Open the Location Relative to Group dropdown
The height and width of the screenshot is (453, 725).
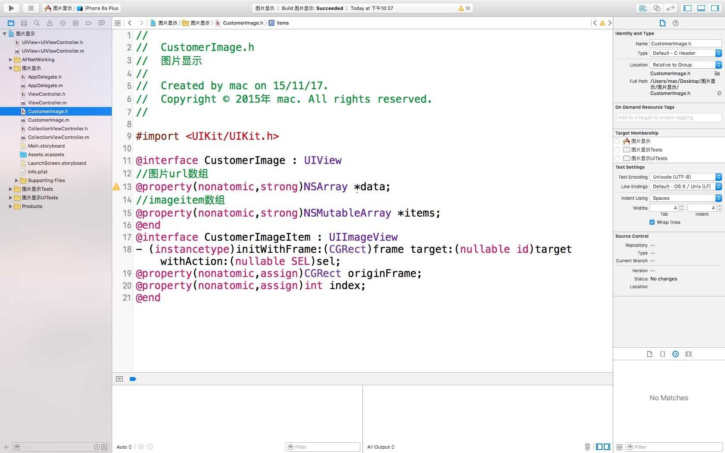click(x=685, y=65)
